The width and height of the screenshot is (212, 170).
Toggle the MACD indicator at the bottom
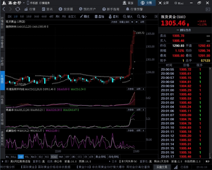[34, 157]
